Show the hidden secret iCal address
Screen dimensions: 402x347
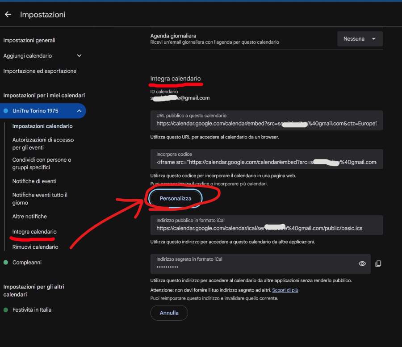[x=362, y=264]
